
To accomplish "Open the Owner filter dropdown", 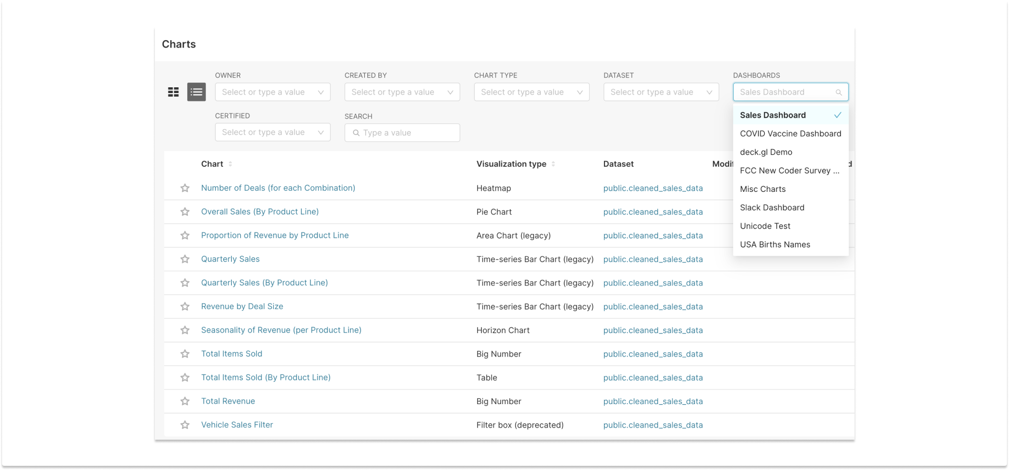I will tap(272, 92).
